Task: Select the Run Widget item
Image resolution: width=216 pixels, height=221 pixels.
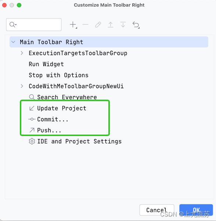Action: point(46,64)
